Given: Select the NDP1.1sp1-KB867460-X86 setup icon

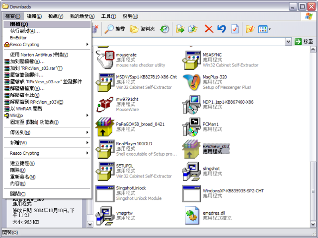Looking at the screenshot, I should coord(192,105).
